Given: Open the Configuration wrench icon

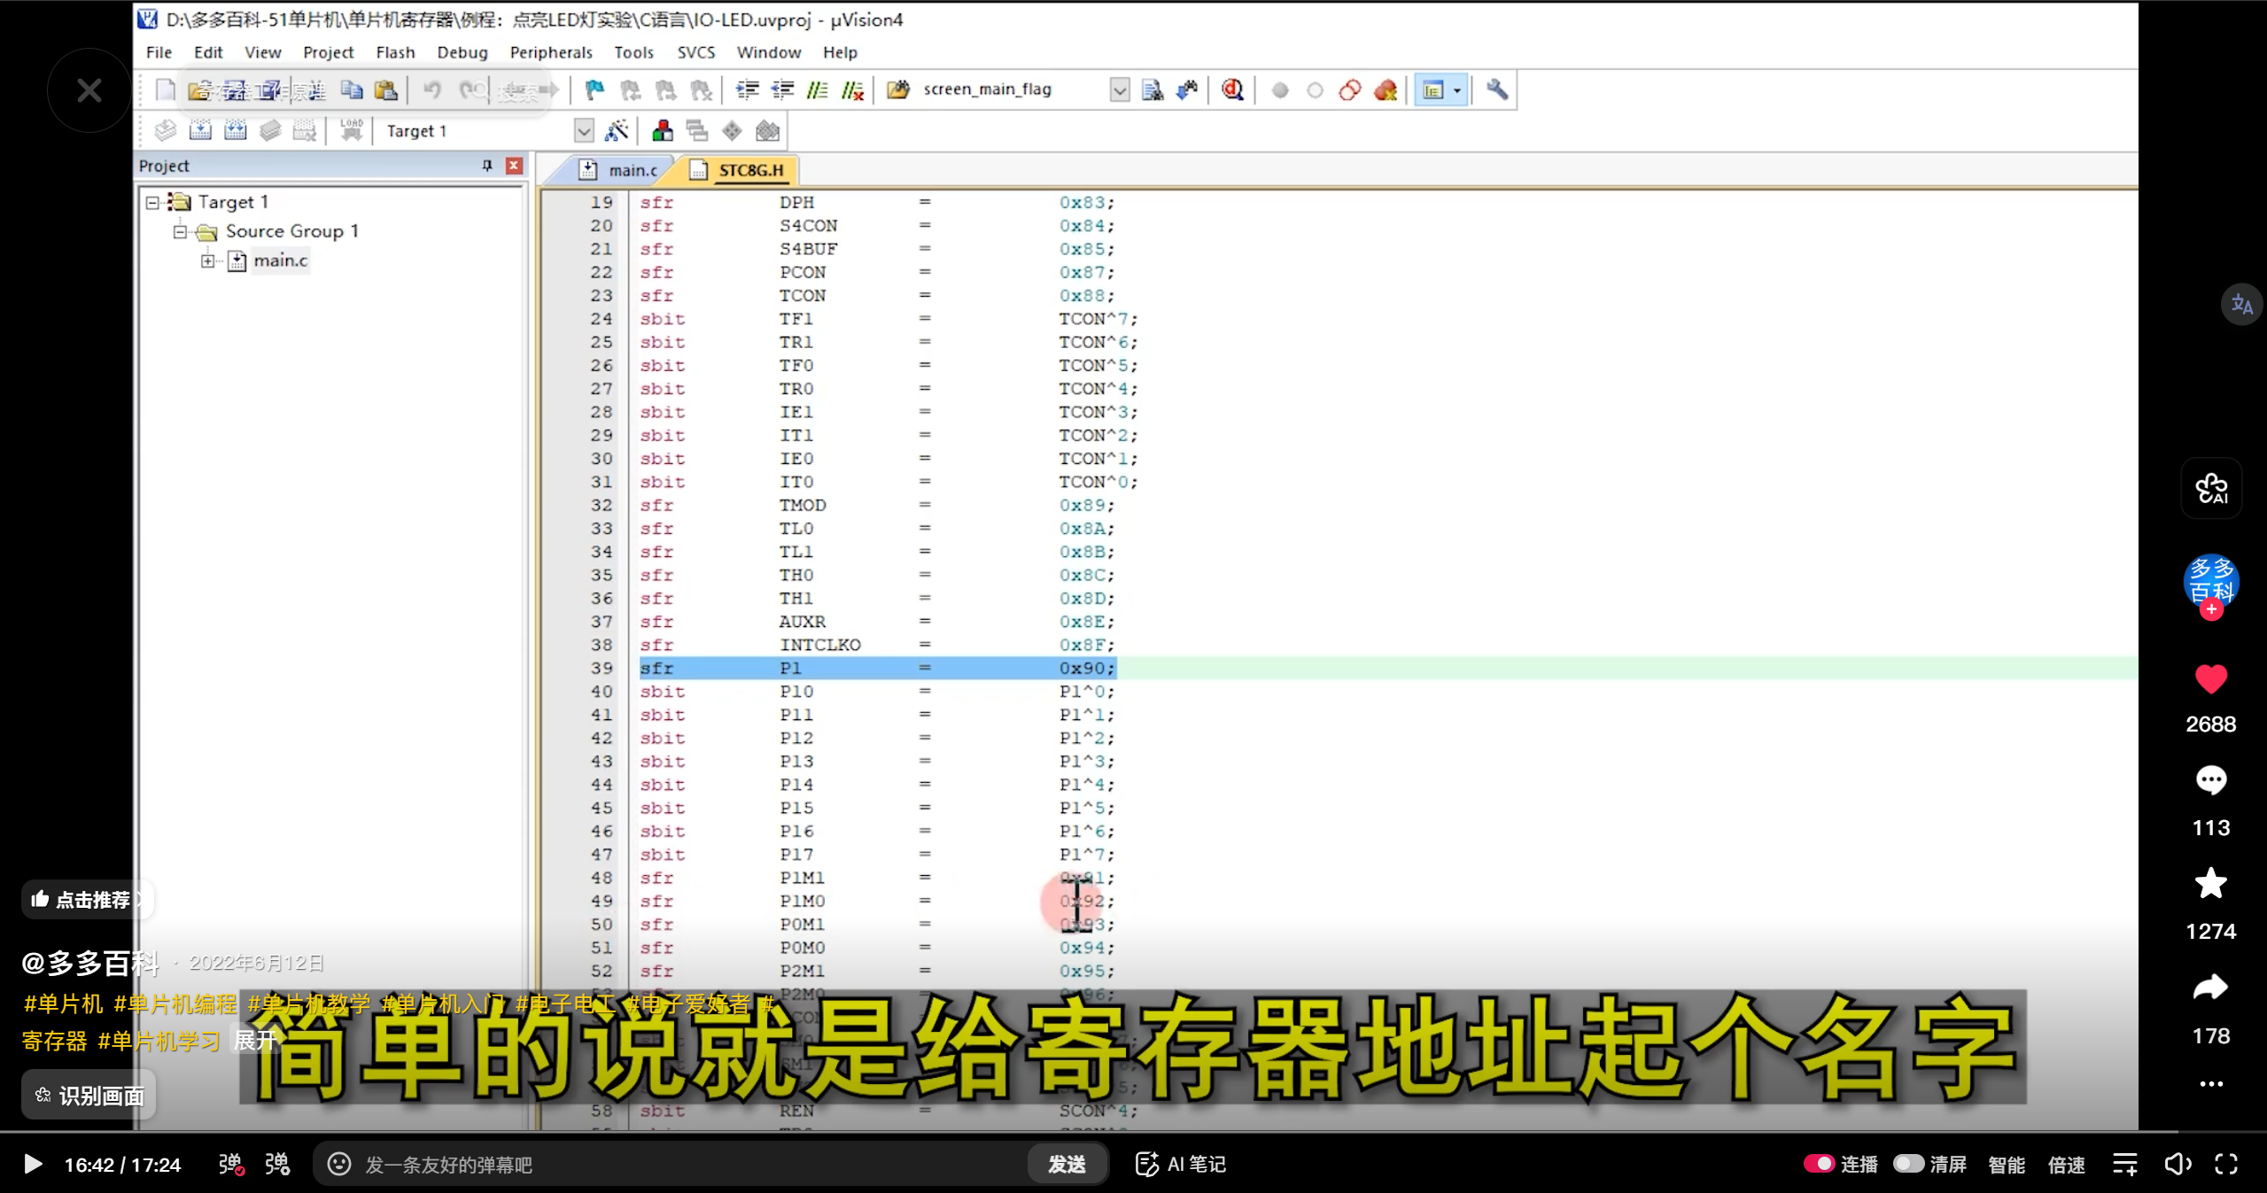Looking at the screenshot, I should click(x=1497, y=89).
